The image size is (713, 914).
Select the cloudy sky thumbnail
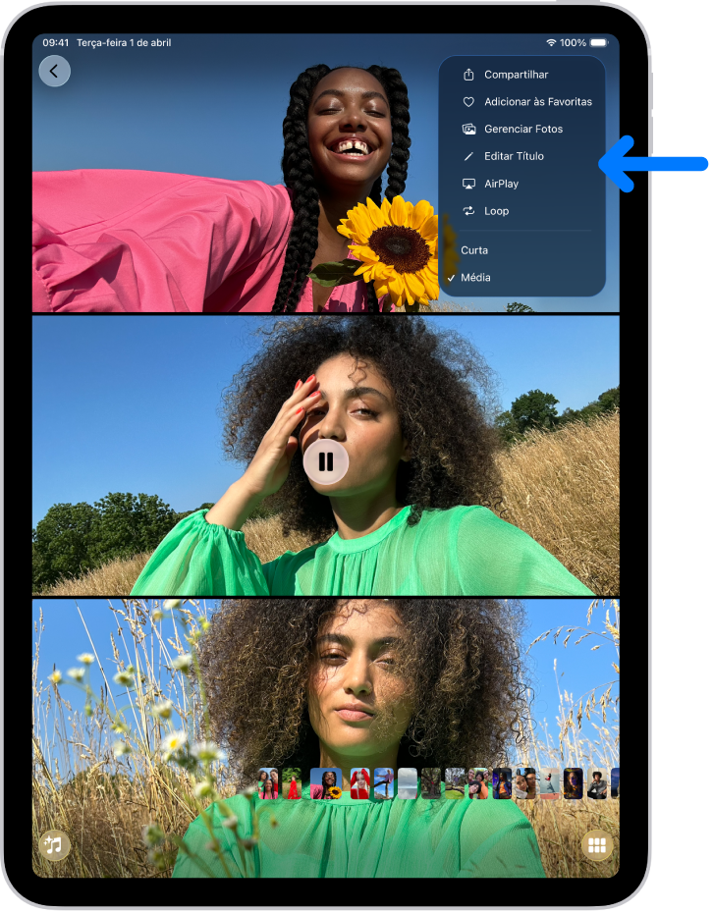click(408, 783)
